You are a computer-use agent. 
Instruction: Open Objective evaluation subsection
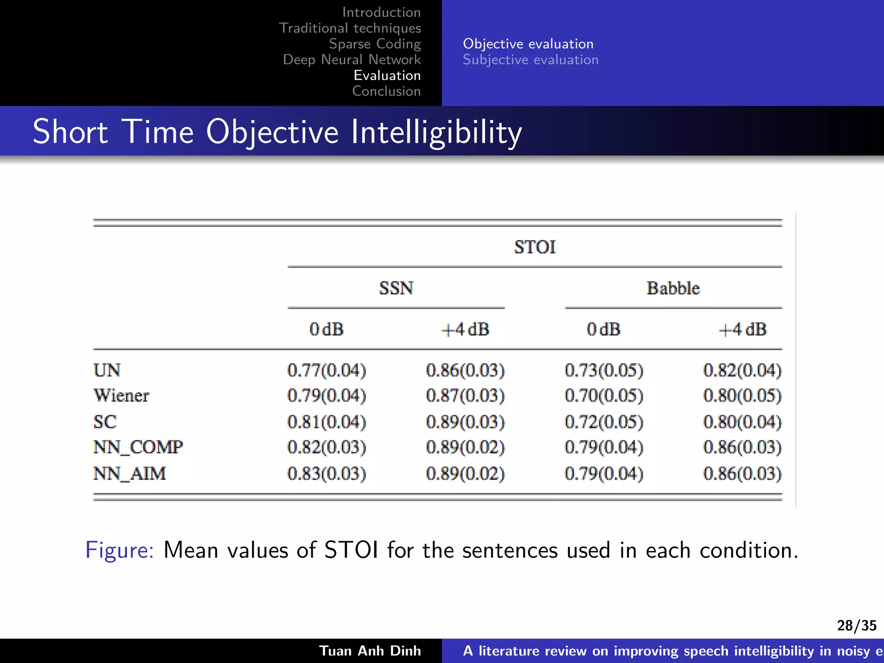point(528,44)
